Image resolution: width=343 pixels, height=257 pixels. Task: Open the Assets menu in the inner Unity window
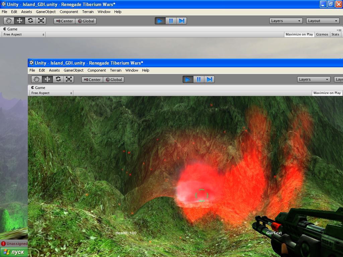54,70
